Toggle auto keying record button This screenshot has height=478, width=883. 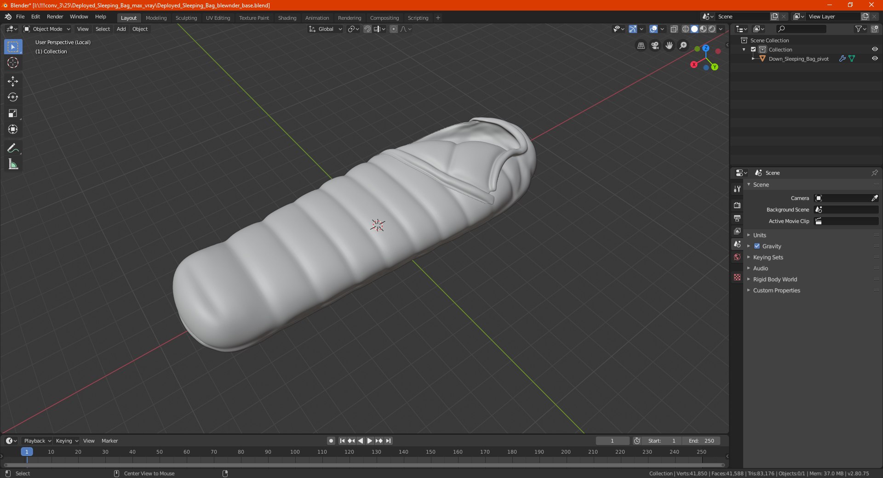click(331, 441)
